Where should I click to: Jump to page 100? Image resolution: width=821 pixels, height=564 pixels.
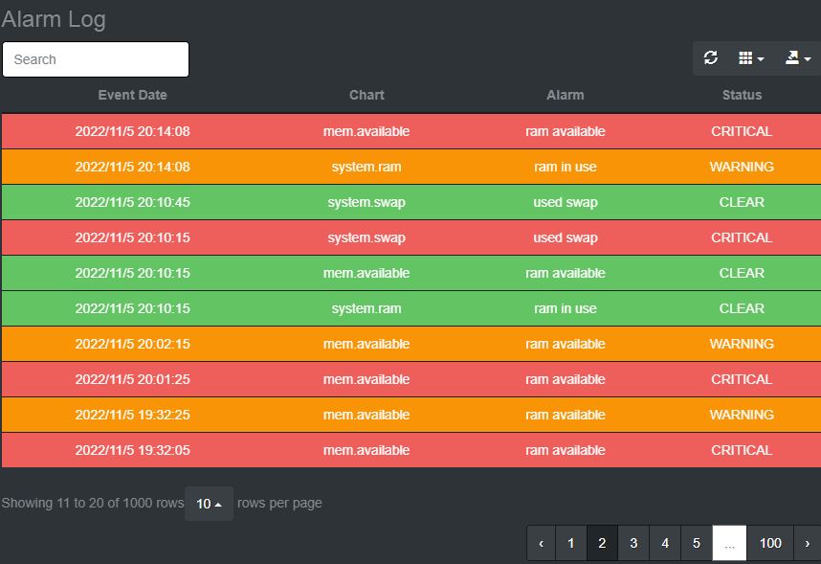click(x=769, y=543)
